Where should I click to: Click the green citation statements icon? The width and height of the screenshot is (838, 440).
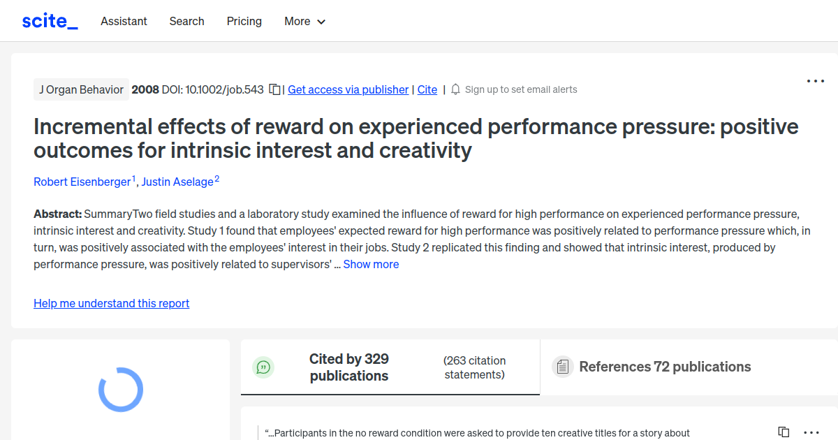pos(263,367)
